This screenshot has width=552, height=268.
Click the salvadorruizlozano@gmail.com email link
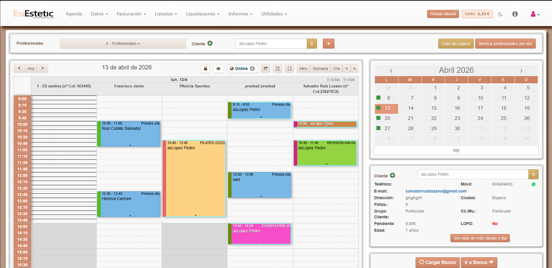[x=436, y=191]
